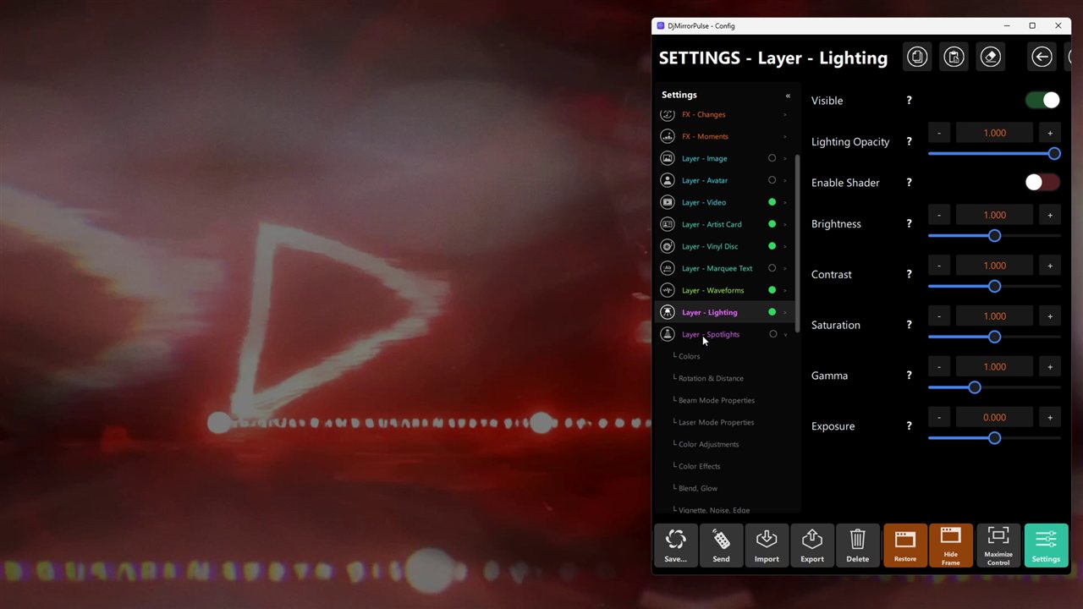Open Beam Mode Properties sub-item
This screenshot has height=609, width=1083.
[x=716, y=400]
